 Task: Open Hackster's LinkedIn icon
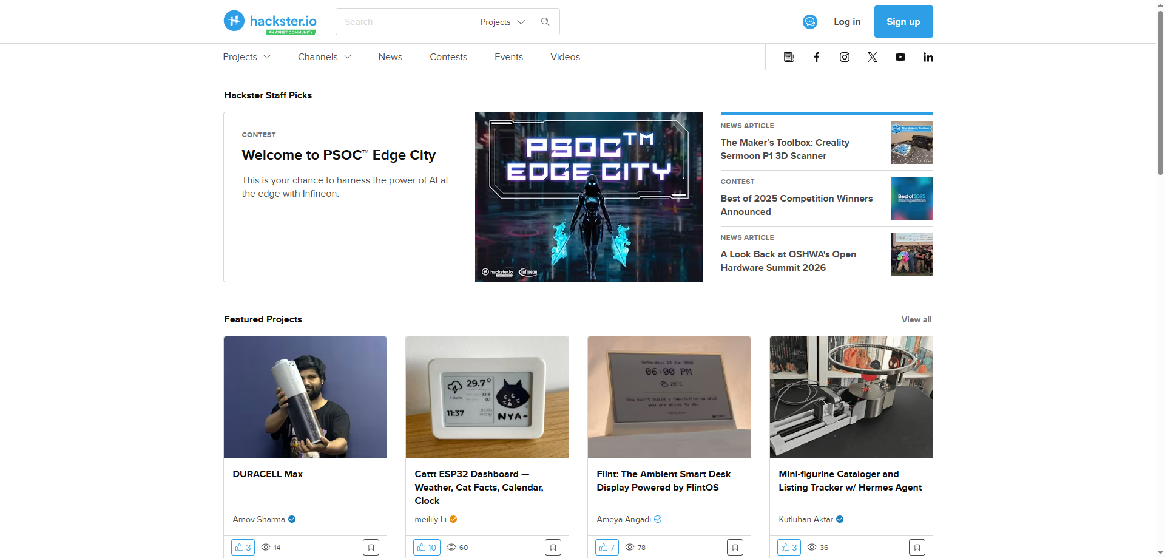tap(928, 57)
